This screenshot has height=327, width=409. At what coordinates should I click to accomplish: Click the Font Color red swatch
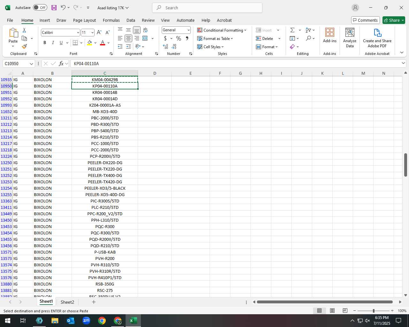click(103, 43)
